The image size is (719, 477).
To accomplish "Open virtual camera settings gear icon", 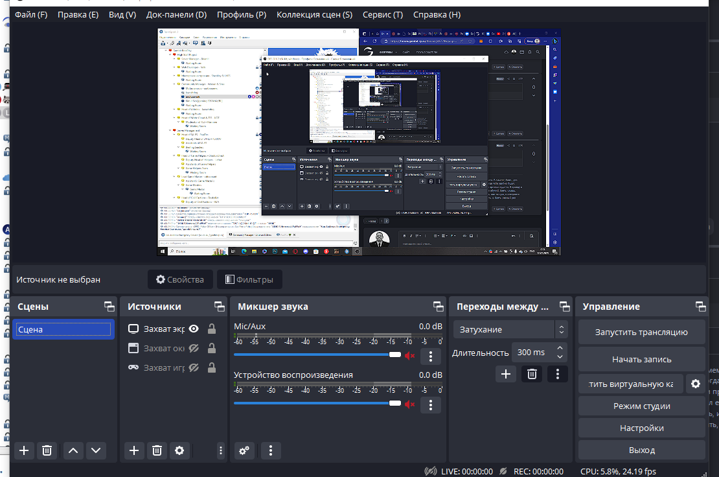I will 696,384.
